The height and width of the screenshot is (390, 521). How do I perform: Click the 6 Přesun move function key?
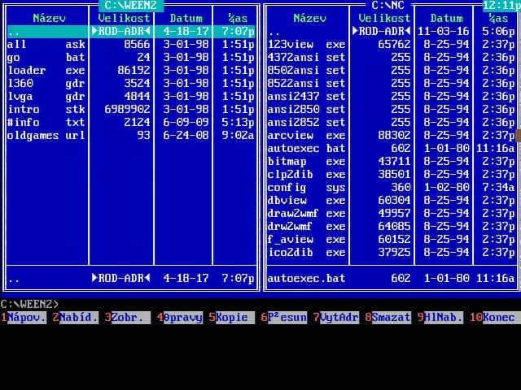pyautogui.click(x=284, y=318)
